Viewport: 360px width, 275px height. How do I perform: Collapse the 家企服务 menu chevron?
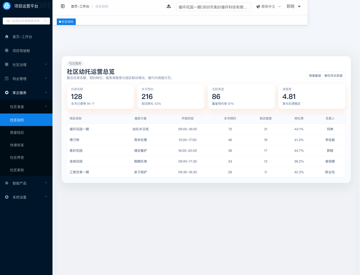coord(46,92)
